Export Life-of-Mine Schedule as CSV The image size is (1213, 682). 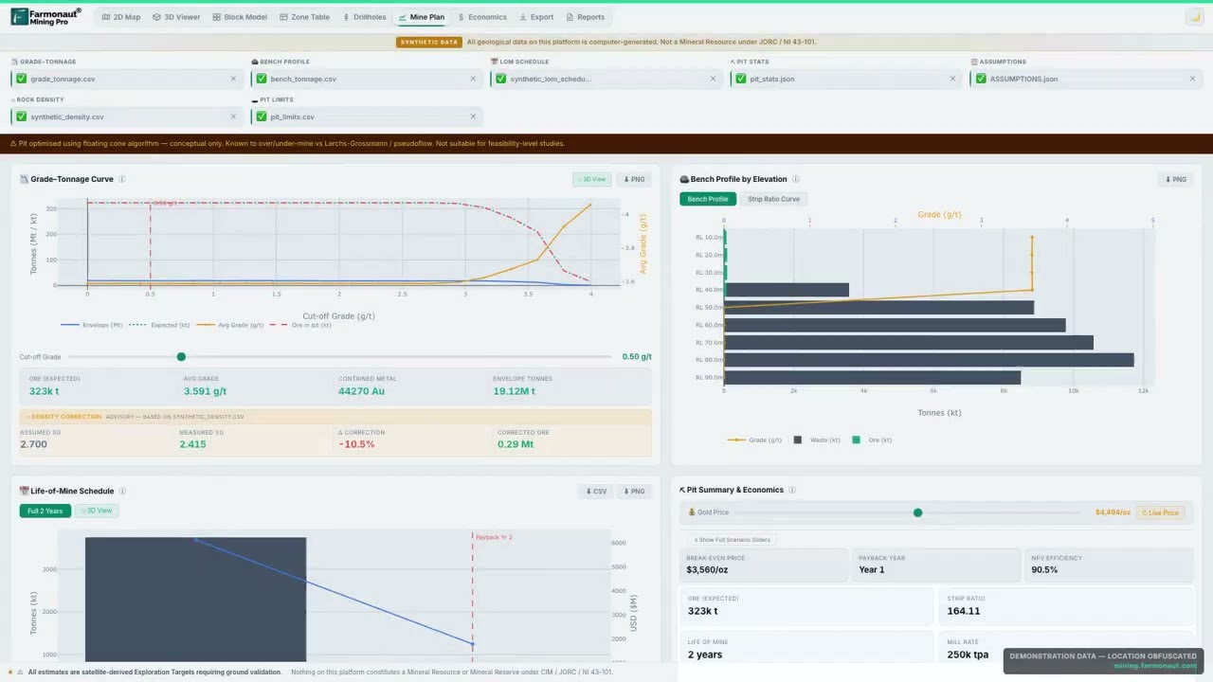[596, 491]
